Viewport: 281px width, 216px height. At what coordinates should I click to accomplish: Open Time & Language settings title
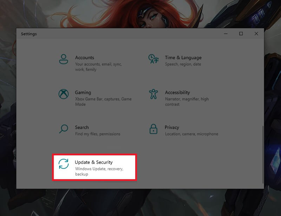point(183,58)
